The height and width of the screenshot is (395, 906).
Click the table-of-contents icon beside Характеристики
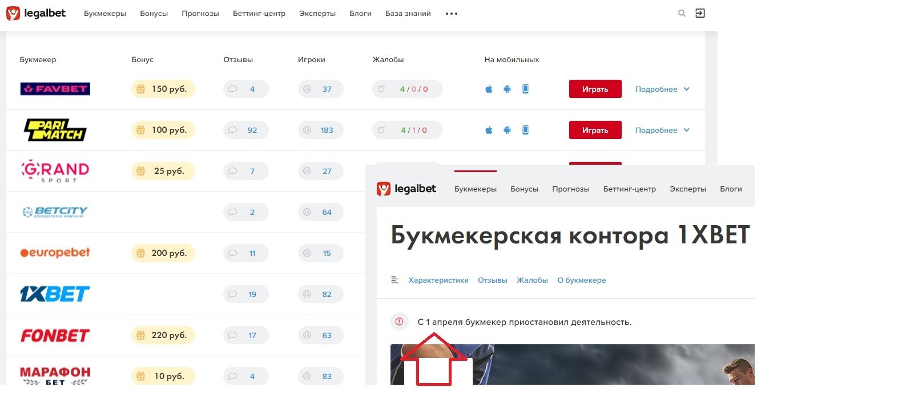pos(394,280)
